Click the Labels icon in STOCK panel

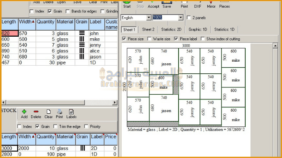[x=72, y=112]
